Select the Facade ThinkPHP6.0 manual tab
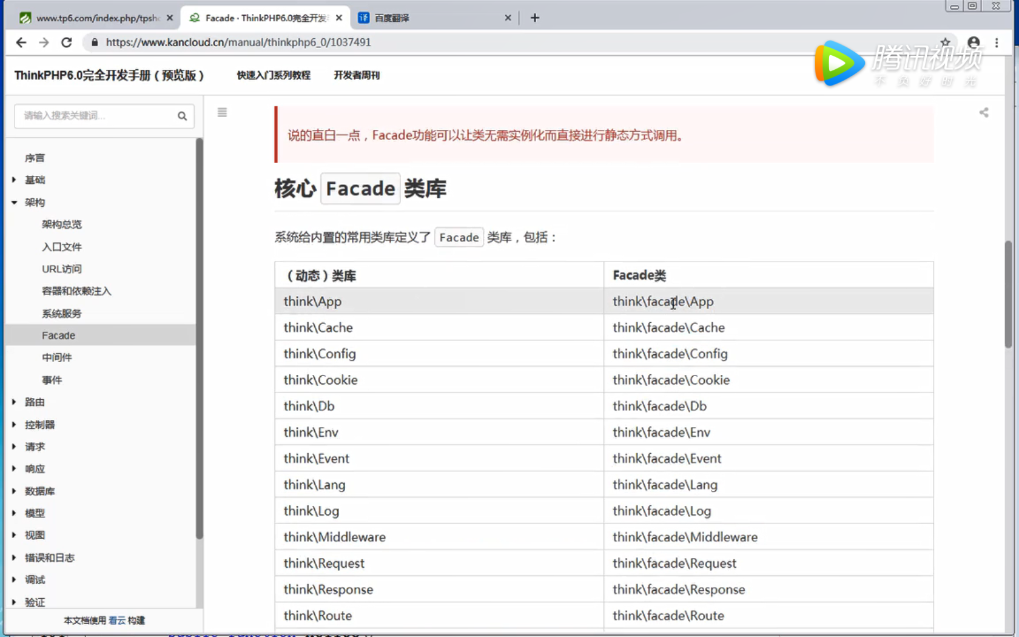1019x637 pixels. [x=265, y=18]
